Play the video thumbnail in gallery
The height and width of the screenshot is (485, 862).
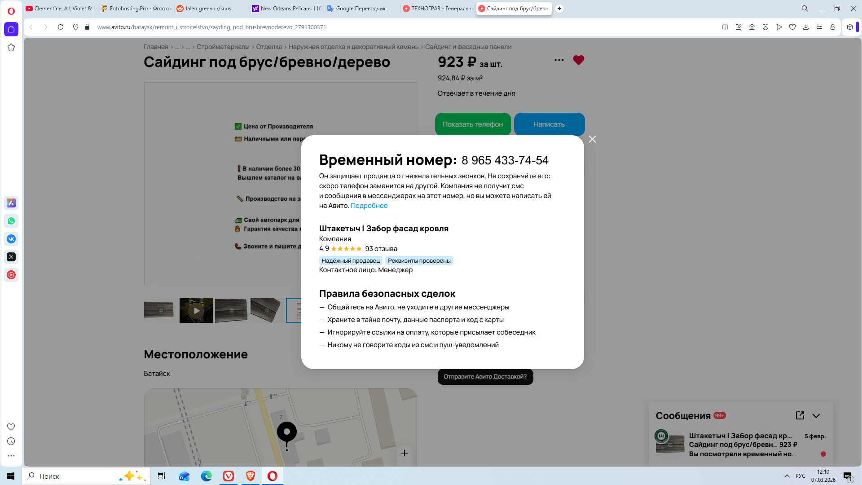pos(196,310)
